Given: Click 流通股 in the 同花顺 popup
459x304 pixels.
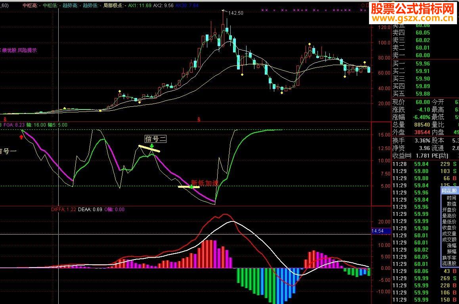Looking at the screenshot, I should (x=449, y=264).
